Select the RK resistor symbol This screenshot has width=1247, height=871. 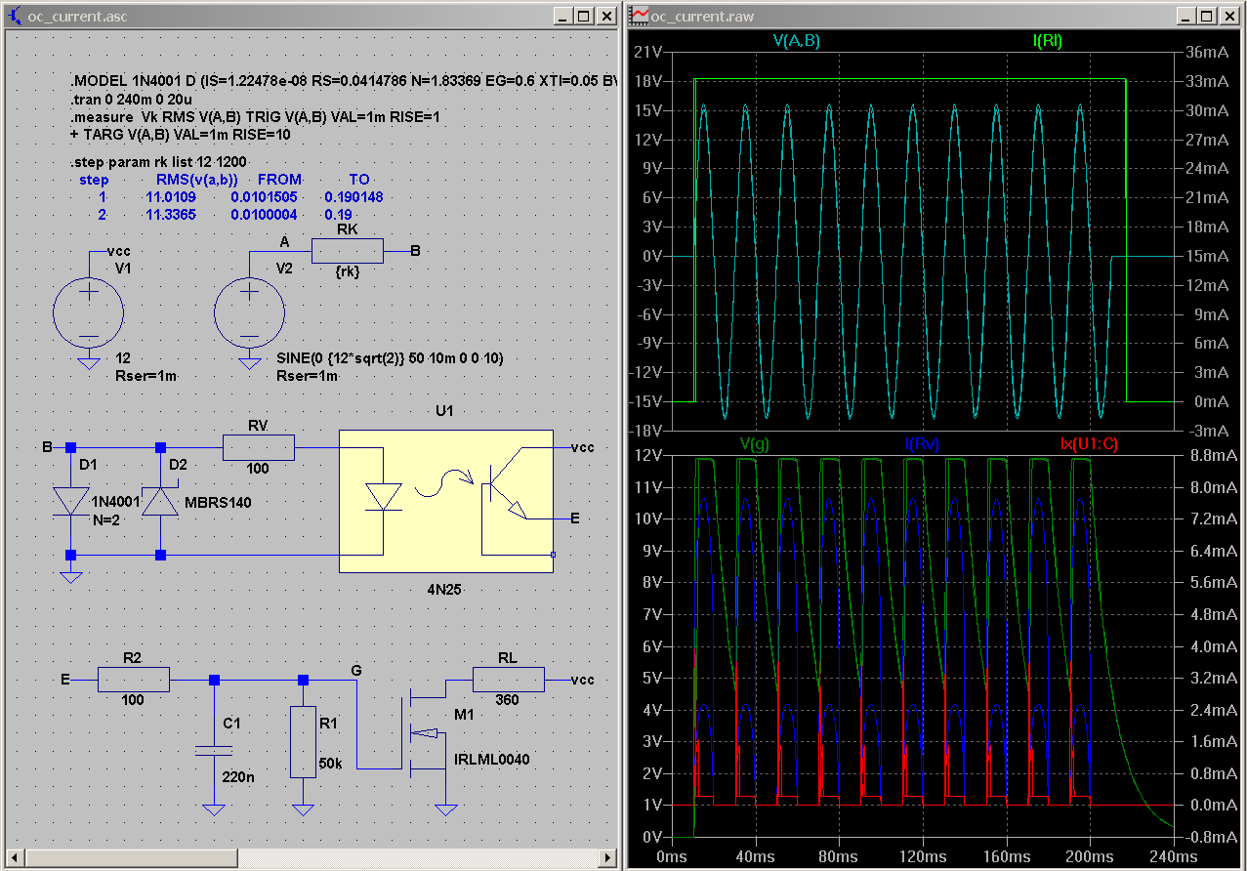click(347, 251)
